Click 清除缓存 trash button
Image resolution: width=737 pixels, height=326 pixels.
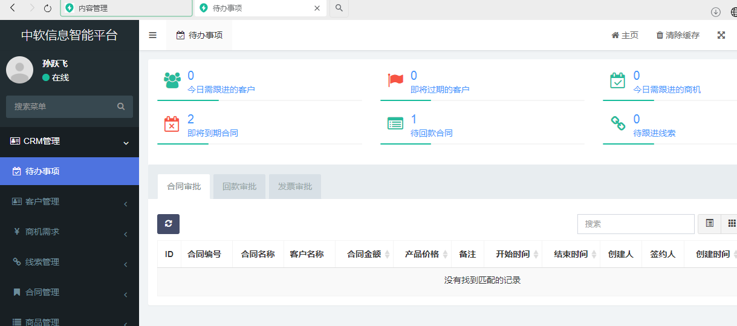678,35
